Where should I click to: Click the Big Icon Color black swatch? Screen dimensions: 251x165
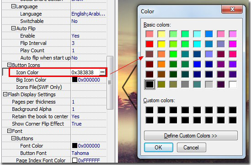[75, 80]
